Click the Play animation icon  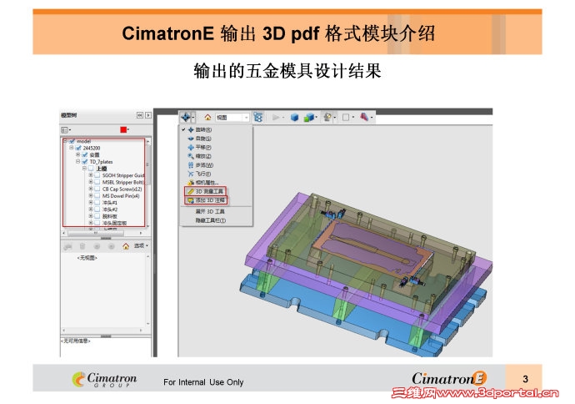coord(276,117)
